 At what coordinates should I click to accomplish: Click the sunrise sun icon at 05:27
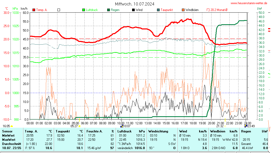[x=79, y=126]
